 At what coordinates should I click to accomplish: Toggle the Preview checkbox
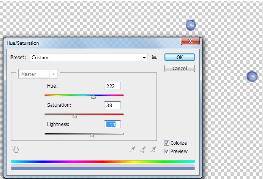167,151
